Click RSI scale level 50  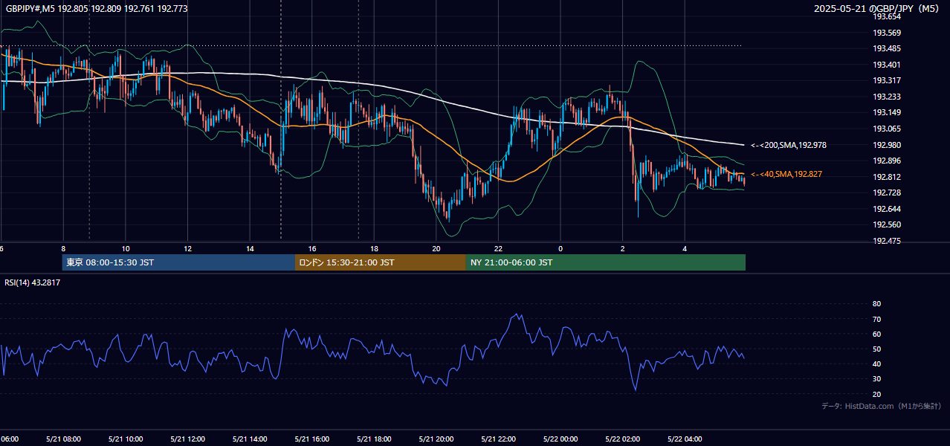tap(877, 349)
